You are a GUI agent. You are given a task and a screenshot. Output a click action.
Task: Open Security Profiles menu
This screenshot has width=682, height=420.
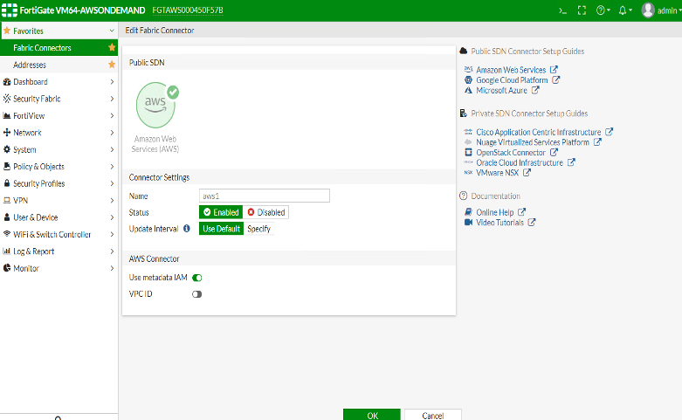point(59,183)
